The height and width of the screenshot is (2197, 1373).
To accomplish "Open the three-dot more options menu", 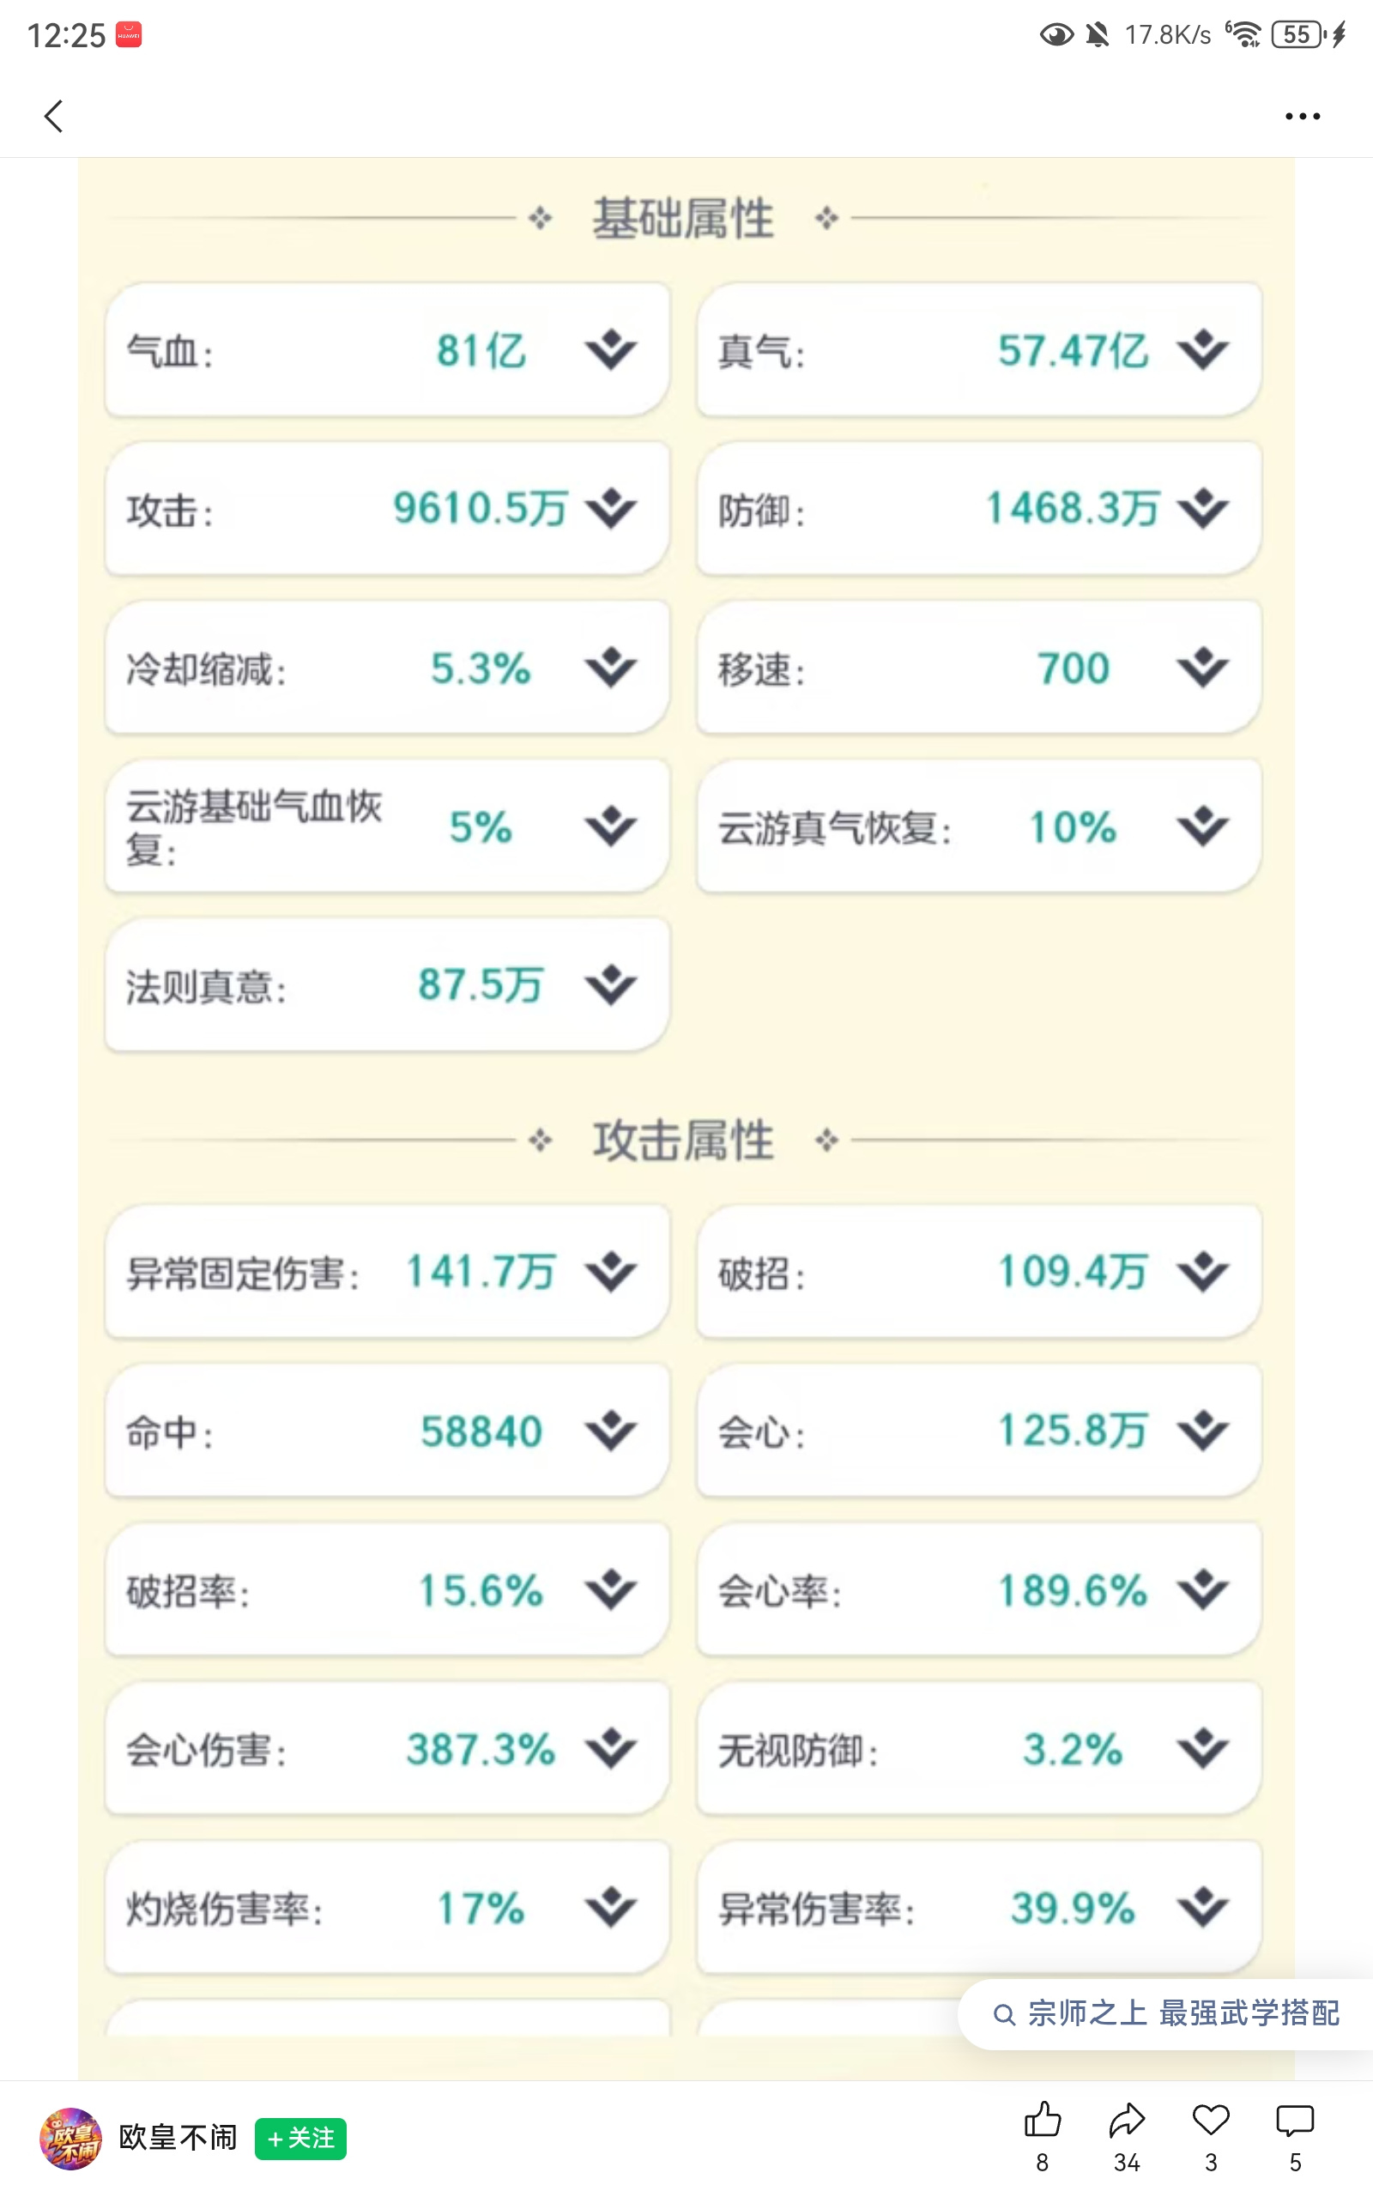I will click(x=1302, y=116).
